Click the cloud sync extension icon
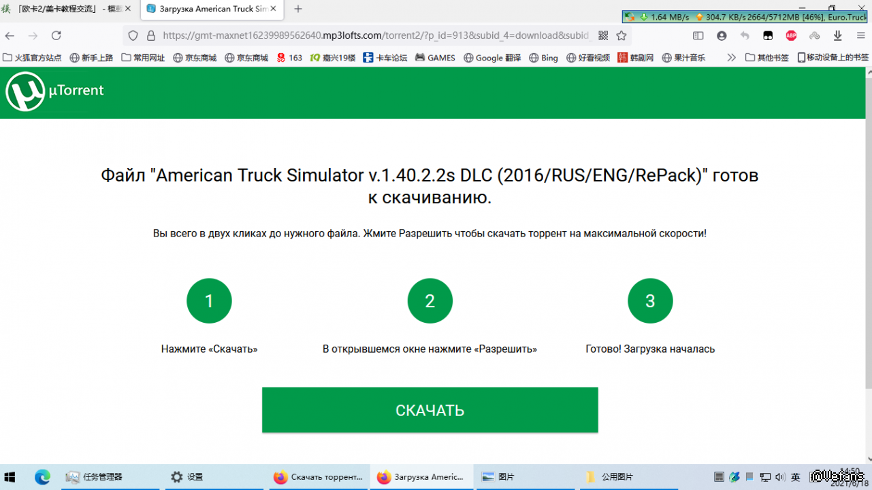This screenshot has width=872, height=490. (814, 35)
